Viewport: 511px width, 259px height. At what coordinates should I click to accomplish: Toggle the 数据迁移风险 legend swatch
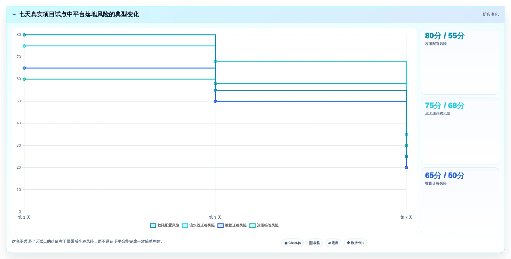(x=221, y=226)
